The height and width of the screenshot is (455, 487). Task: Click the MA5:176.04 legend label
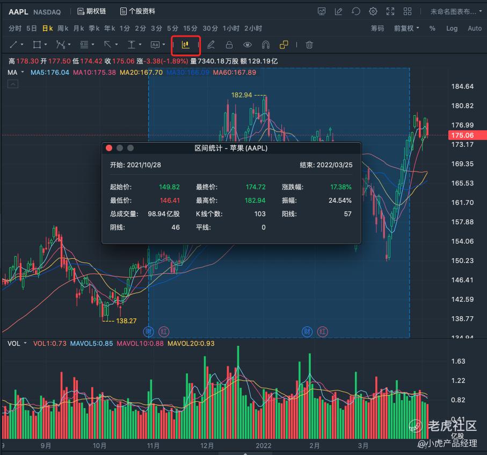[x=50, y=73]
